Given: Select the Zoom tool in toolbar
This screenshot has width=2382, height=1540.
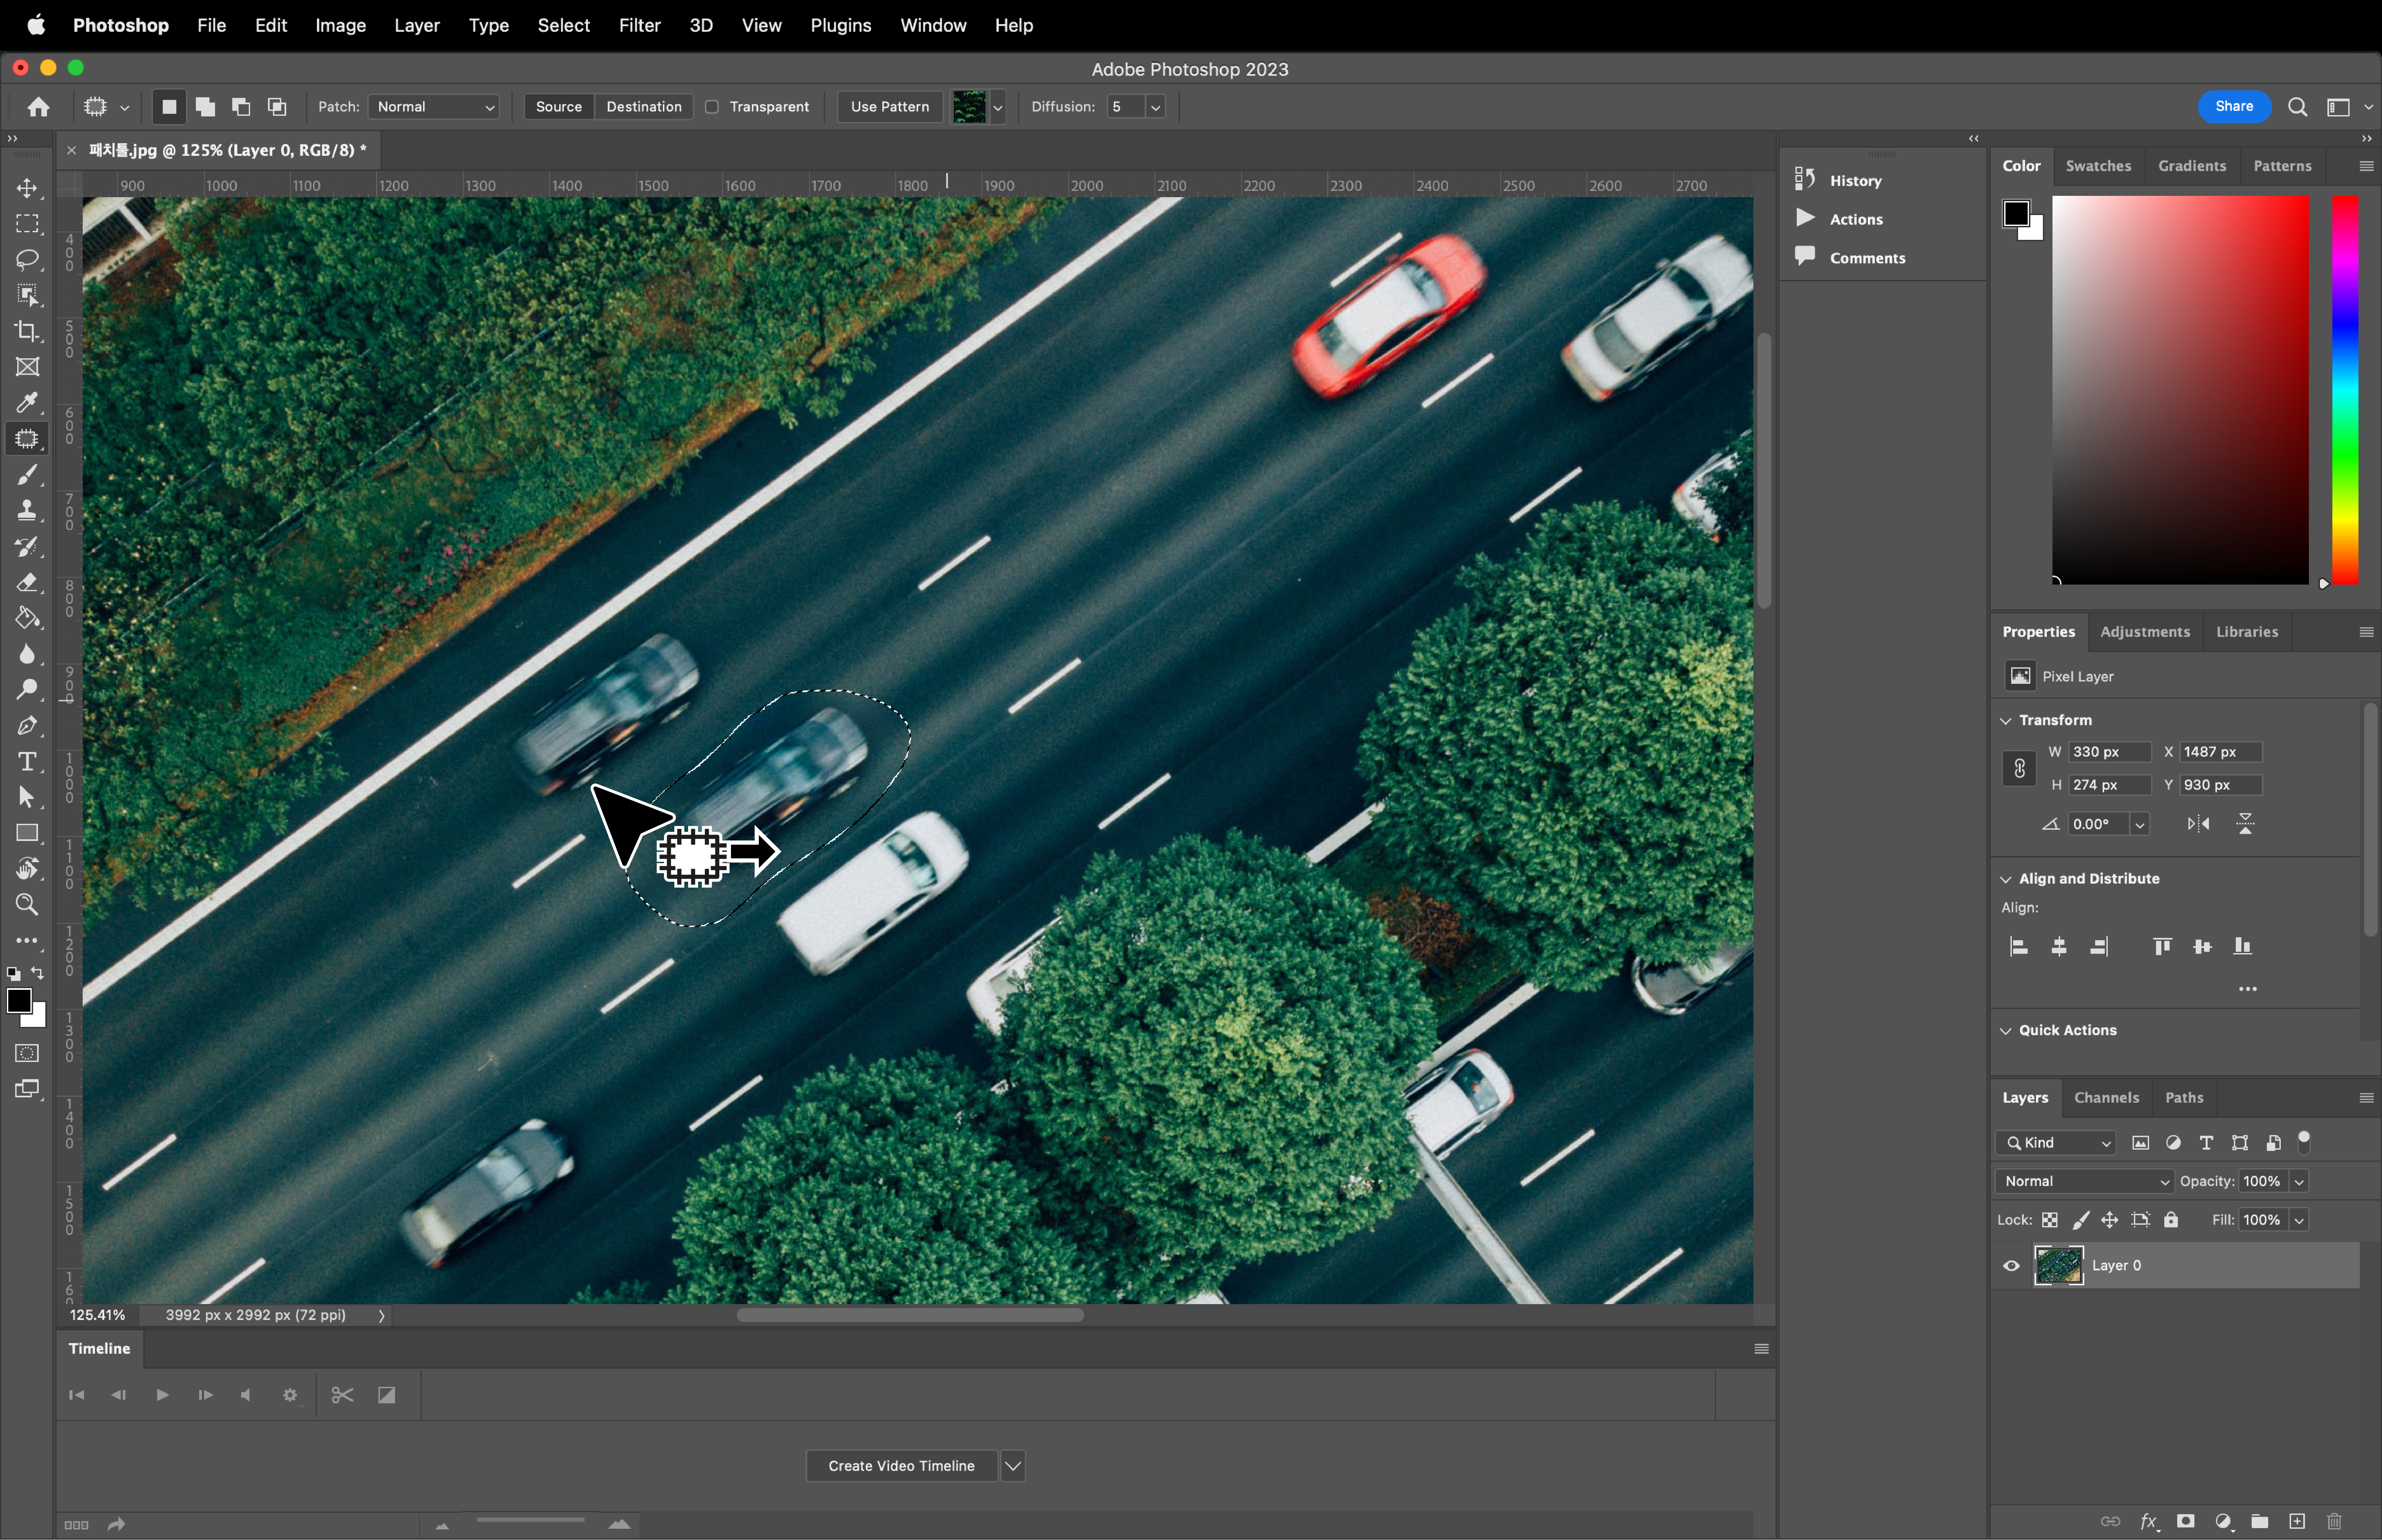Looking at the screenshot, I should point(27,904).
